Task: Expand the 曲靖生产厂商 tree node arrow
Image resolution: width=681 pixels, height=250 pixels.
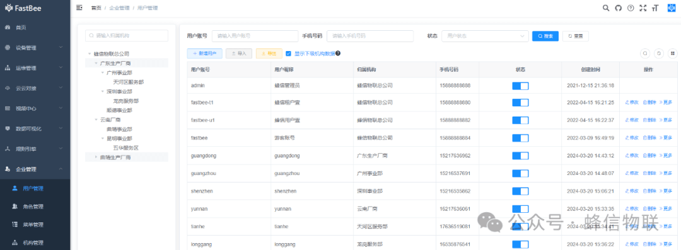Action: pos(96,157)
